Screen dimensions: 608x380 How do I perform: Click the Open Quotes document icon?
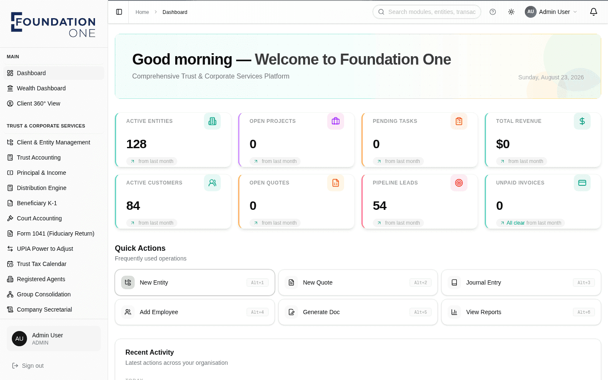point(336,183)
